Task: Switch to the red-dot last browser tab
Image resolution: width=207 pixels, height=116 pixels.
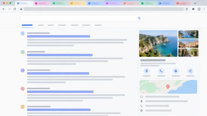Action: pyautogui.click(x=184, y=3)
